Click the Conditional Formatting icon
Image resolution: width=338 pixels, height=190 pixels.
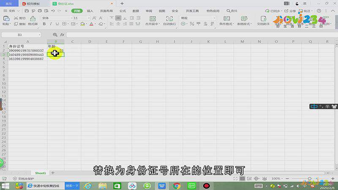click(226, 19)
